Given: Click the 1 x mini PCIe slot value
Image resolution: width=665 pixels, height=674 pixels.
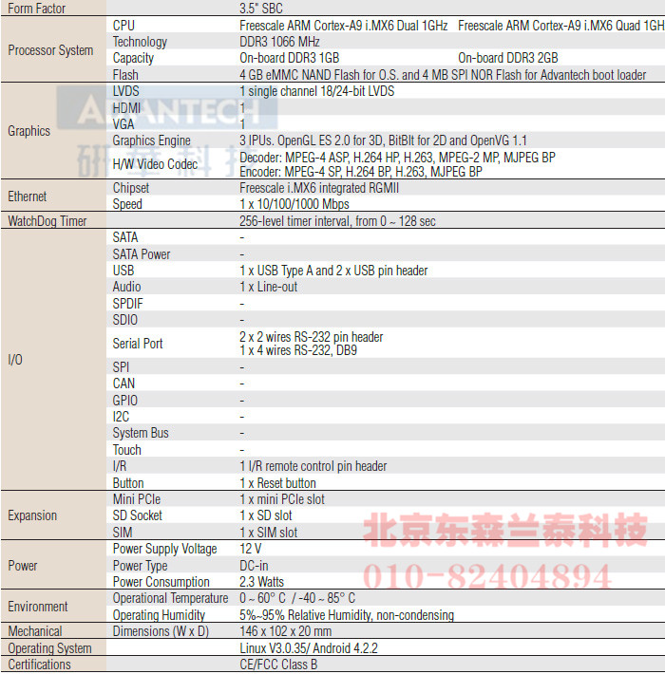Looking at the screenshot, I should [x=282, y=499].
